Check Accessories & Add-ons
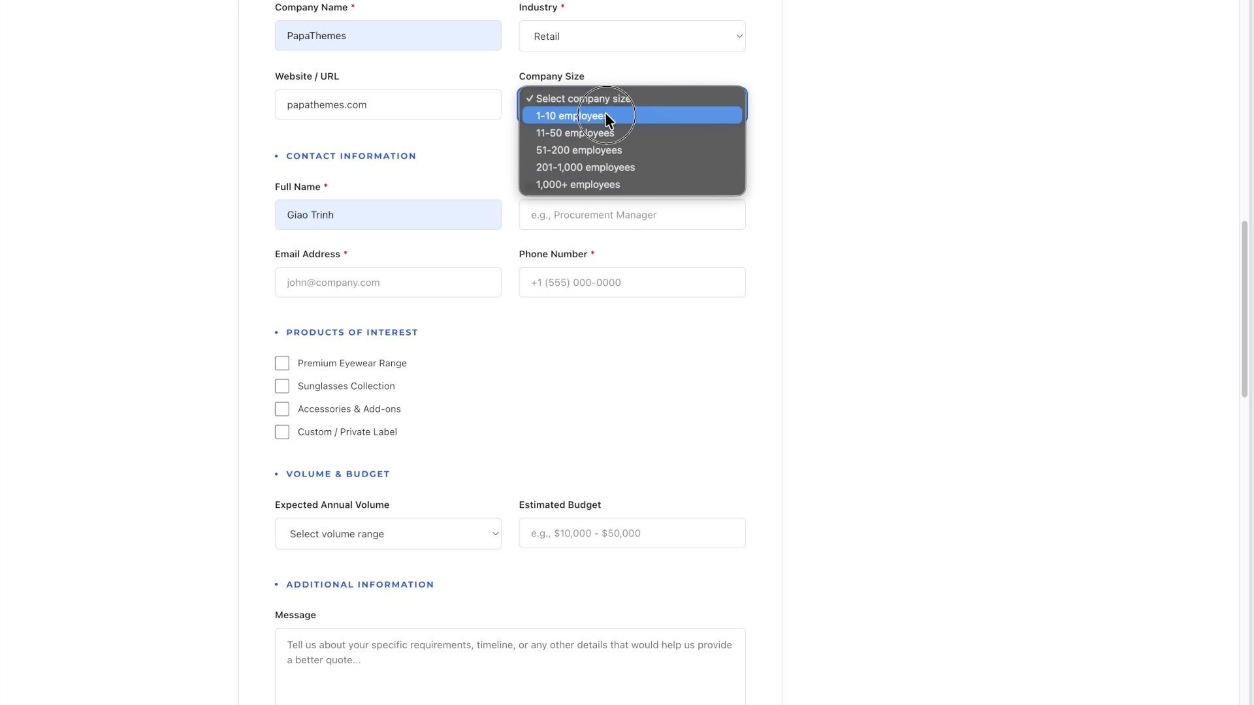The width and height of the screenshot is (1254, 705). (x=281, y=409)
